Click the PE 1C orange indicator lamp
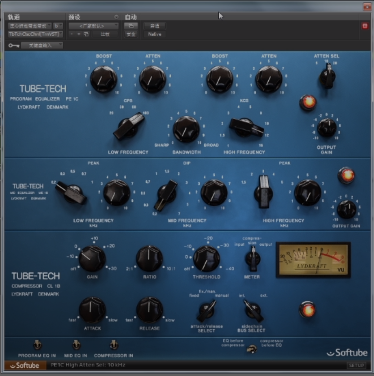This screenshot has width=374, height=376. [x=308, y=102]
